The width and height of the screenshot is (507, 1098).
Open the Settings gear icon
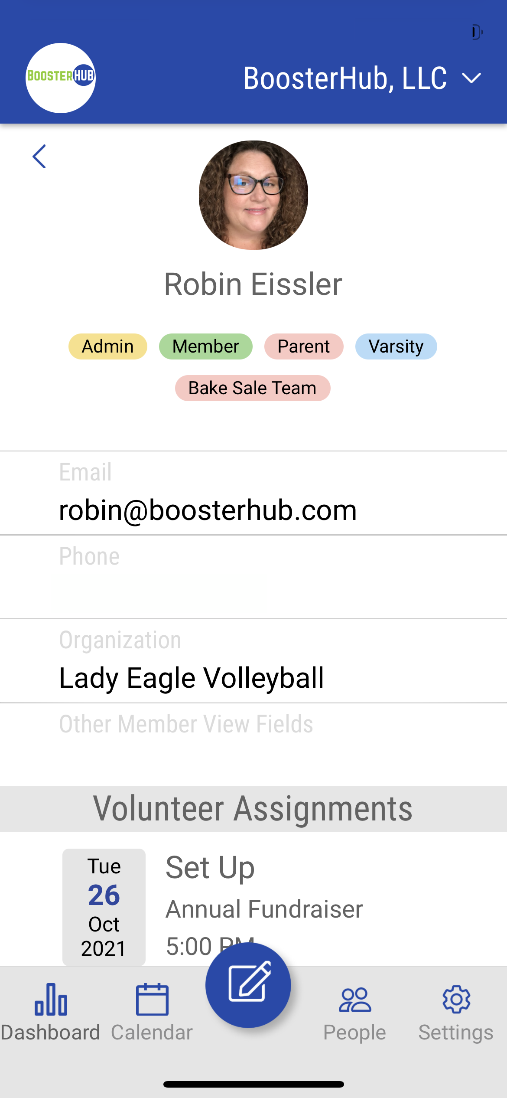[456, 1000]
